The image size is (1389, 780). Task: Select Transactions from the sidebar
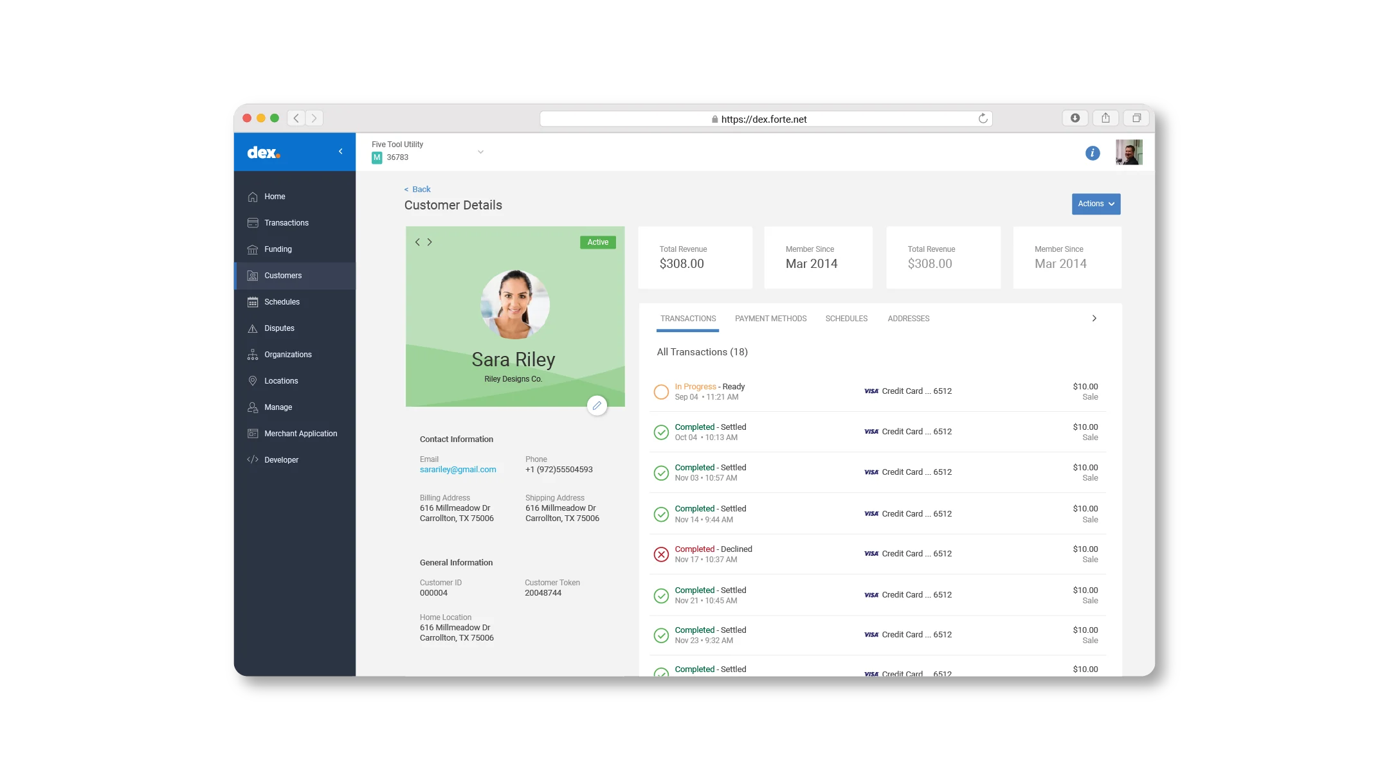(286, 223)
